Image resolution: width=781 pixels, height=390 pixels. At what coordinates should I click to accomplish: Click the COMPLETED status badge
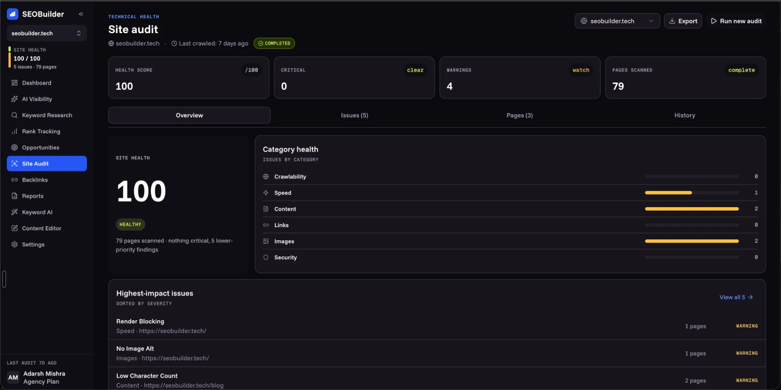(274, 43)
